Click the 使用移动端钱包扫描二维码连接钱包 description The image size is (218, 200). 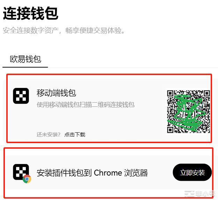tap(85, 105)
